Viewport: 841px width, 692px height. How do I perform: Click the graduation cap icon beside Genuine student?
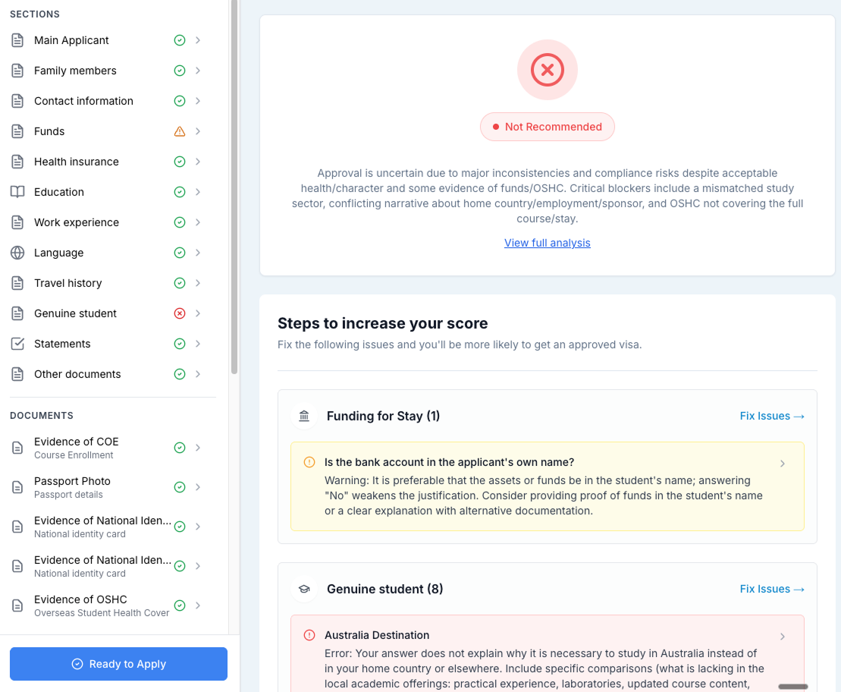(303, 589)
